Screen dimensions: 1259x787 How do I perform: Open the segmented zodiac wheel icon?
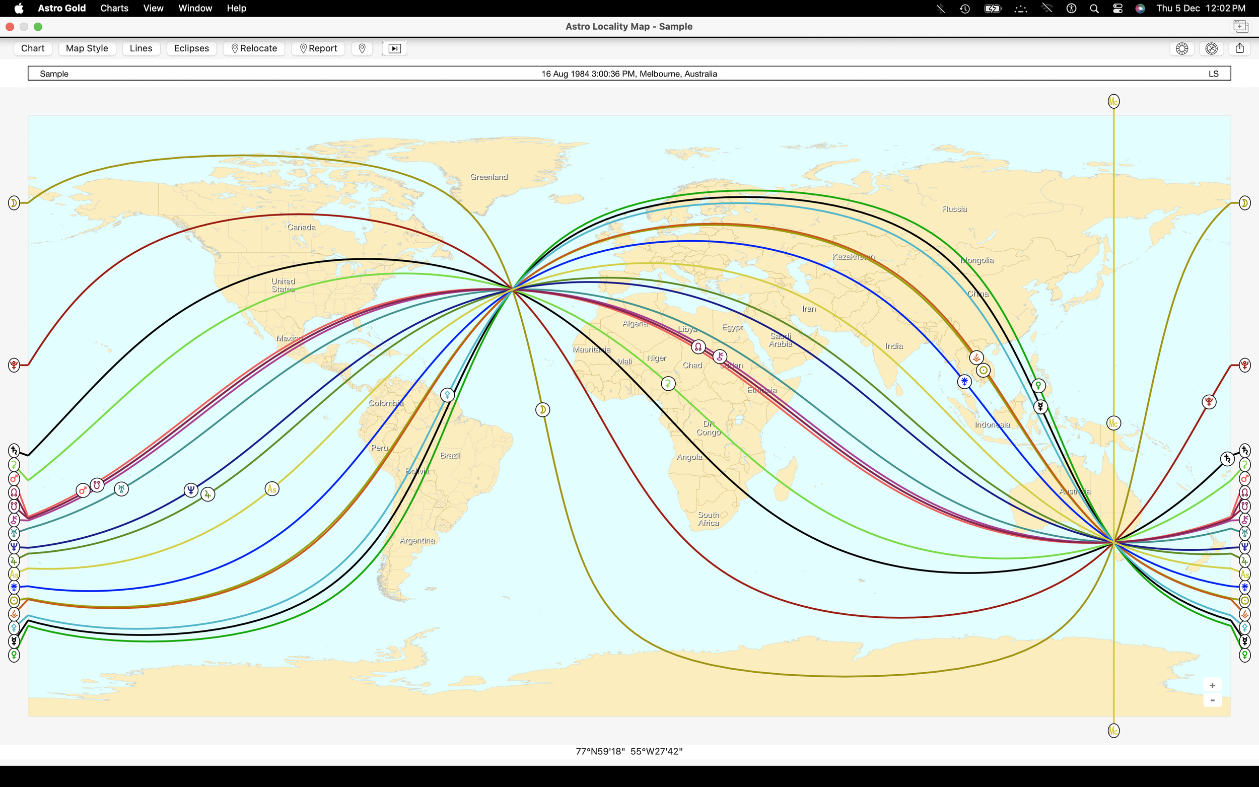1182,48
